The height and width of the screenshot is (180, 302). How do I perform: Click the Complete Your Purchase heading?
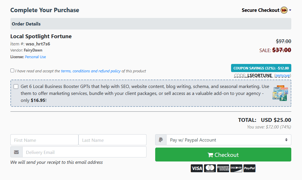click(x=45, y=10)
